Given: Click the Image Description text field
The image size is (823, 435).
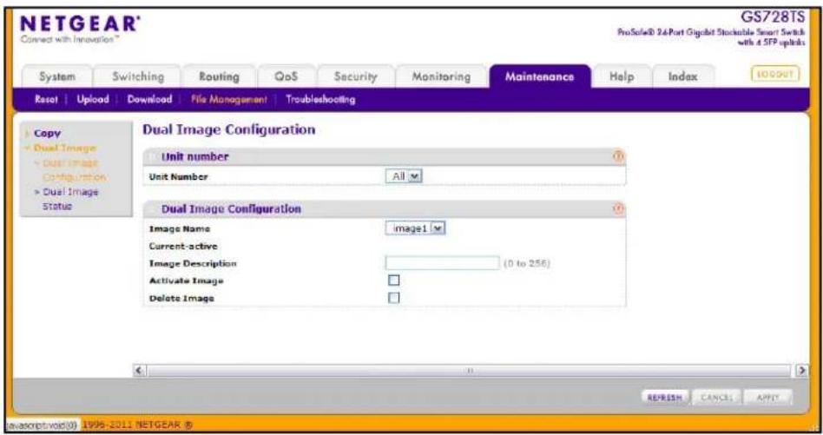Looking at the screenshot, I should coord(443,263).
